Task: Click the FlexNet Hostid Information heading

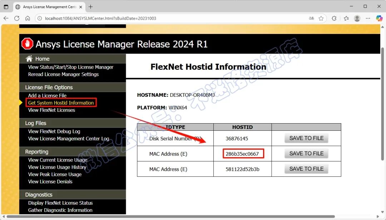Action: [208, 67]
